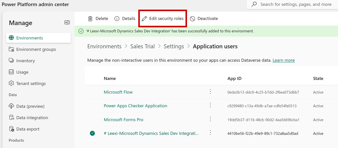Sort by the Name column header

tap(110, 78)
